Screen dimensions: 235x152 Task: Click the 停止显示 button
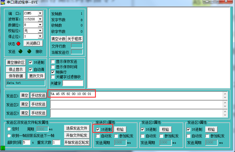point(16,69)
